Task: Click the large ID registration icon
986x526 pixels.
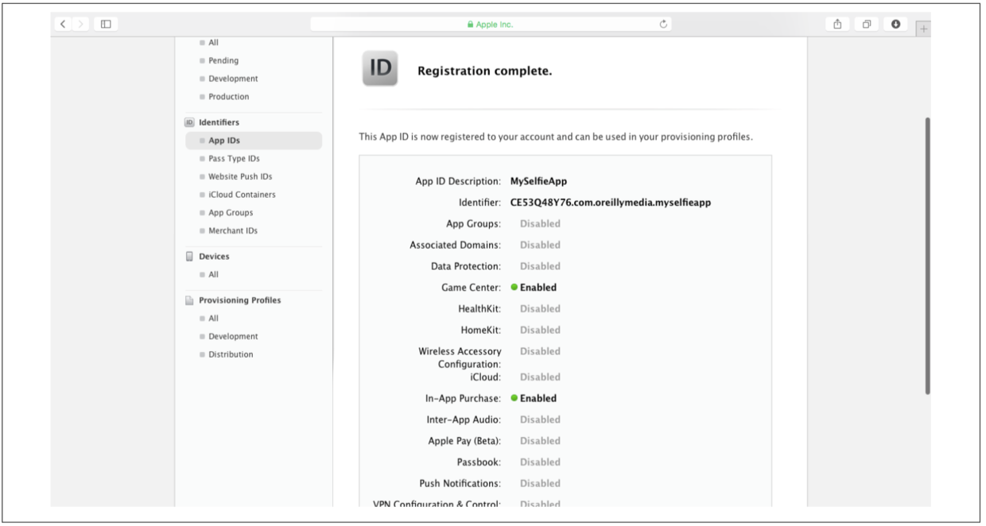Action: pos(379,69)
